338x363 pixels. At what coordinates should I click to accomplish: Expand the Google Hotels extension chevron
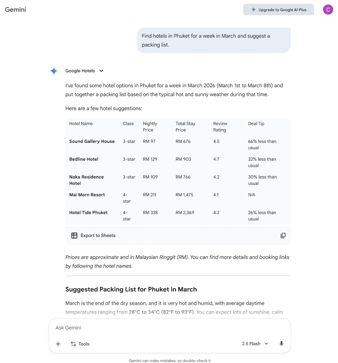[x=101, y=71]
